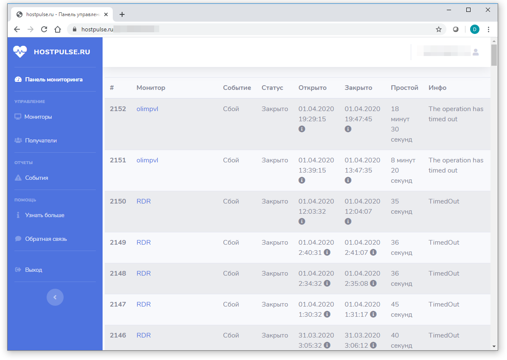Collapse the sidebar with the chevron button
The width and height of the screenshot is (507, 360).
[x=55, y=297]
